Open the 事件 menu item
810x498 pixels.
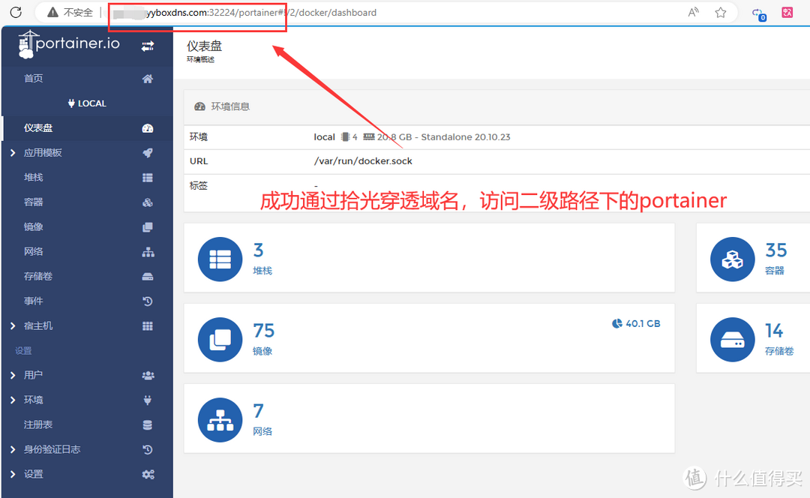(34, 301)
